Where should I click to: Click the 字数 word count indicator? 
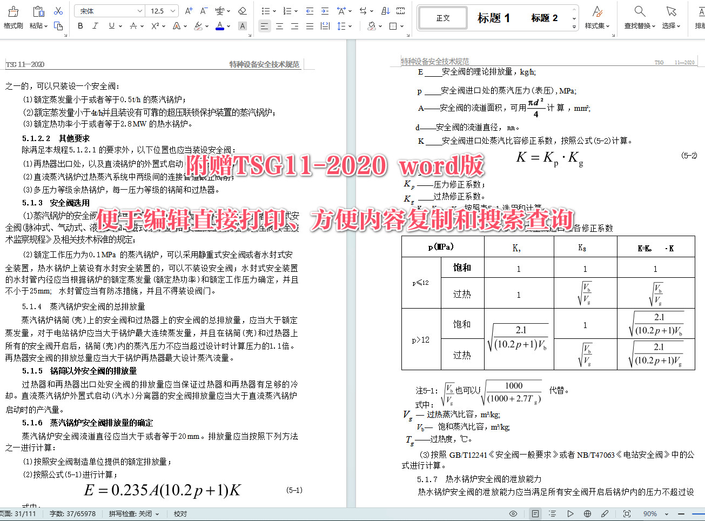point(72,514)
